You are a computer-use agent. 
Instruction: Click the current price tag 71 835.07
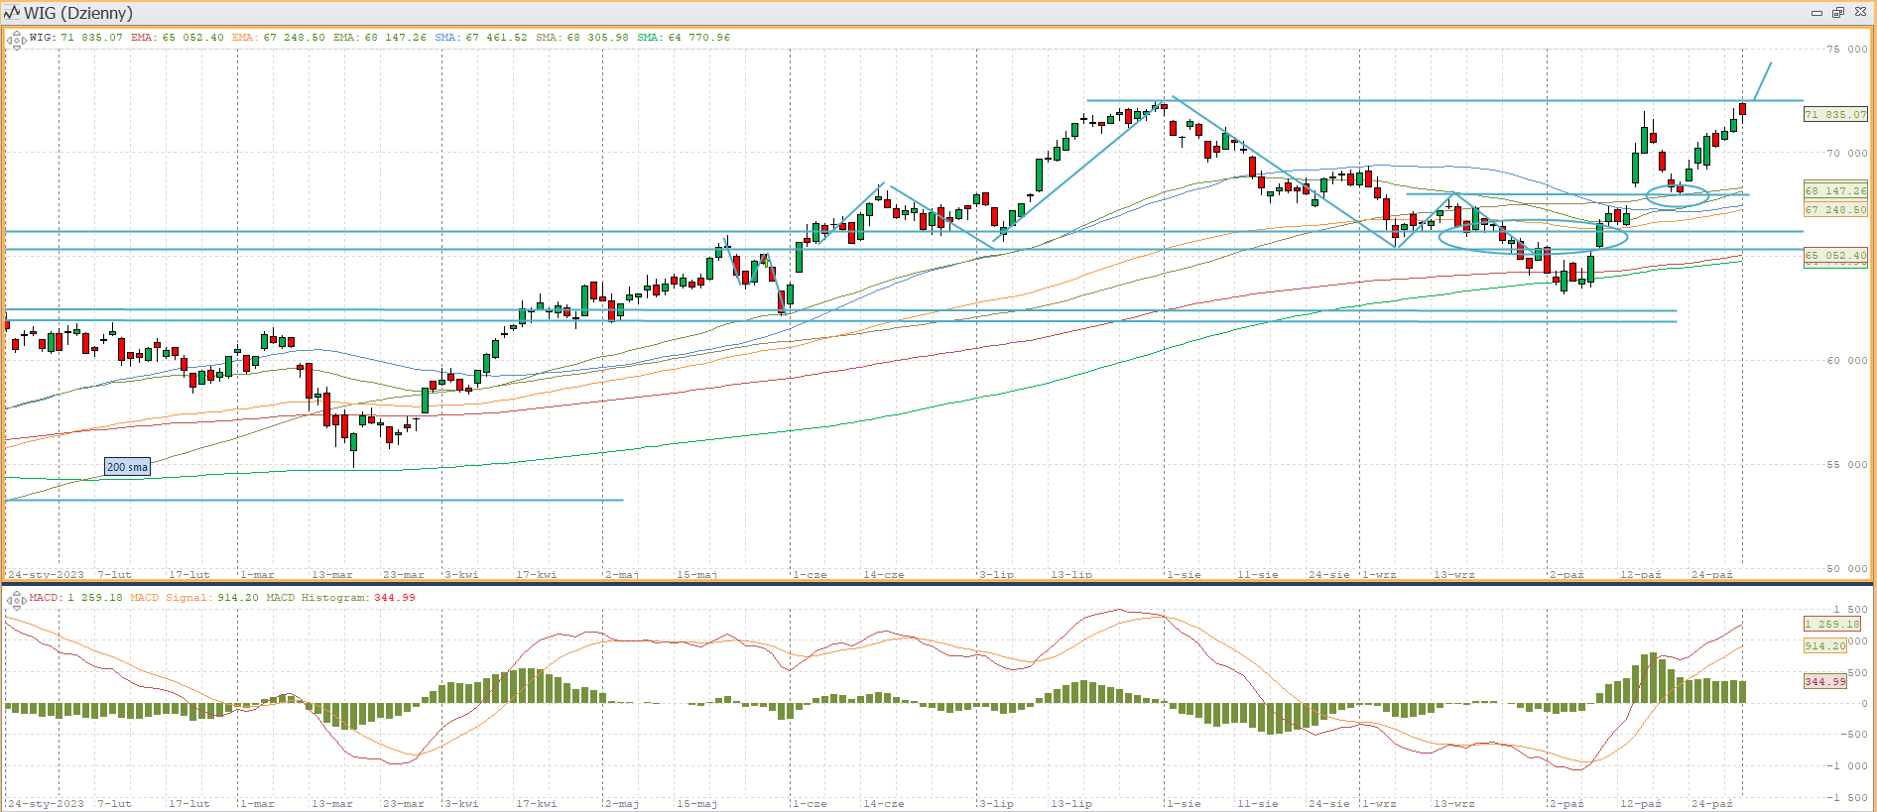point(1834,115)
